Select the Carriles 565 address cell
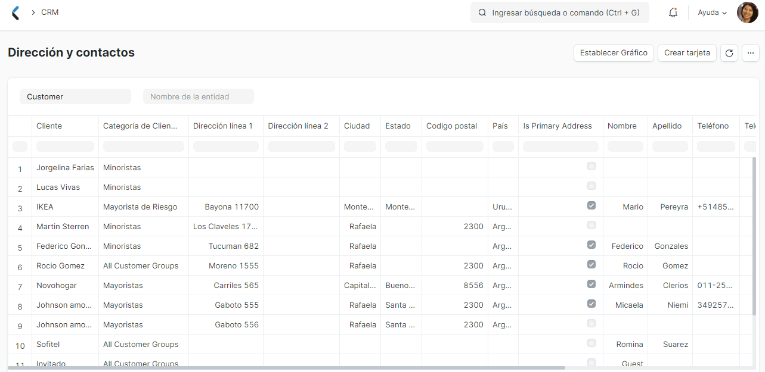Viewport: 765px width, 372px height. point(226,285)
